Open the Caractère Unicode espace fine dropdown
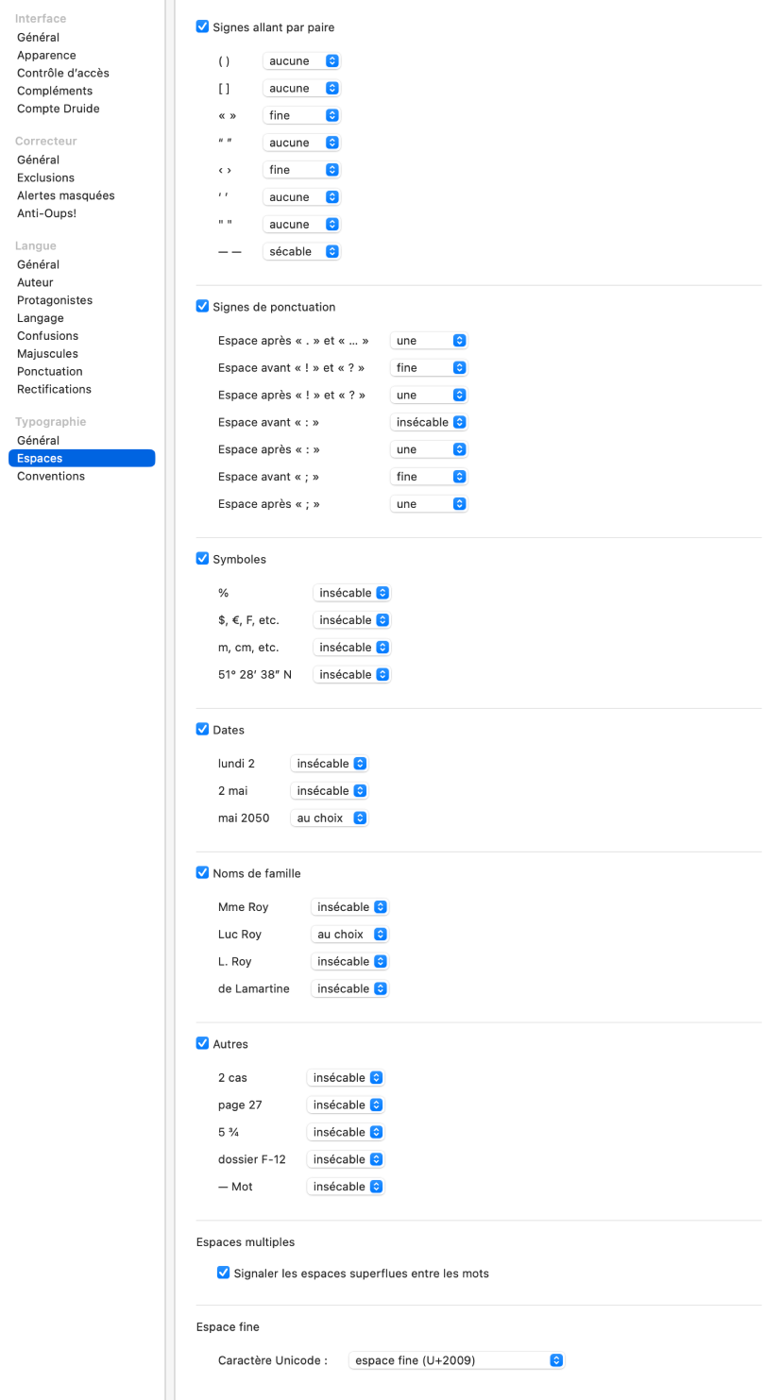Screen dimensions: 782x1400 tap(457, 1360)
